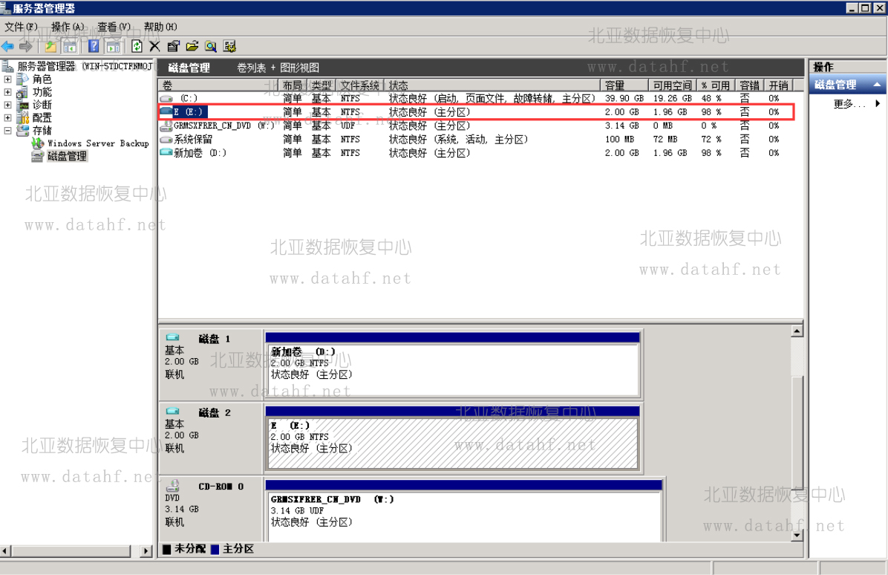Expand the 配置 tree node

click(7, 118)
